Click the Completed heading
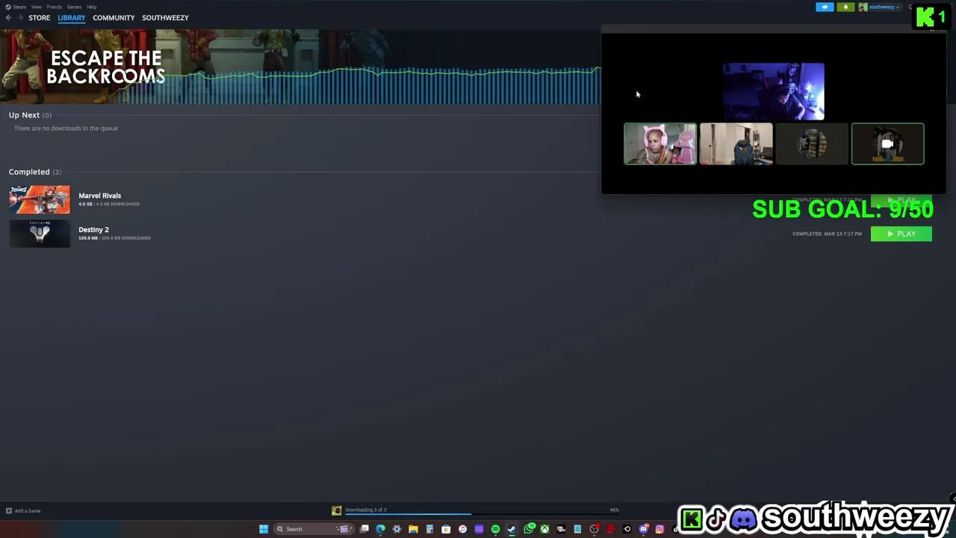Viewport: 956px width, 538px height. click(x=29, y=172)
